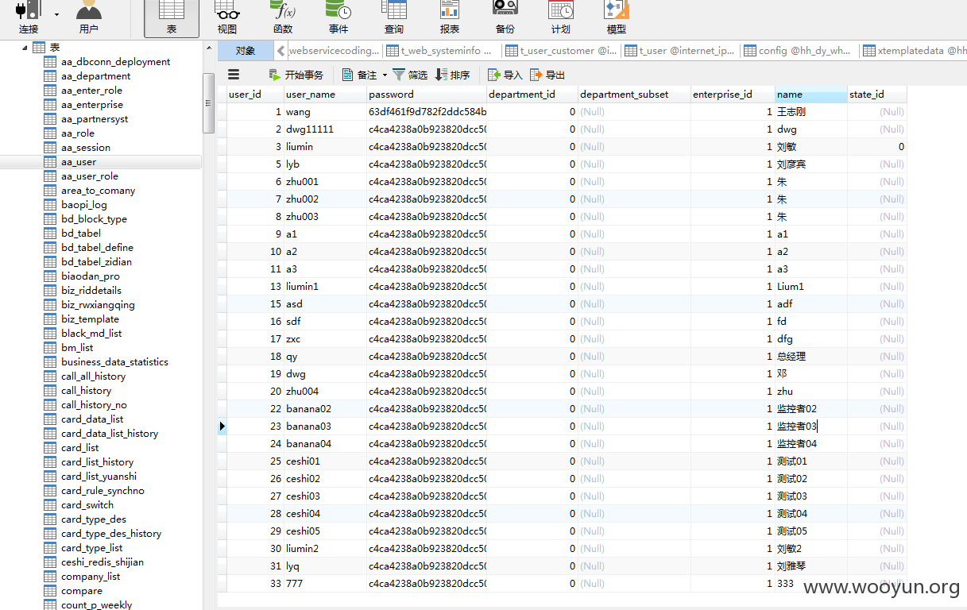Open the 报表 (Report) toolbar icon

pyautogui.click(x=450, y=17)
